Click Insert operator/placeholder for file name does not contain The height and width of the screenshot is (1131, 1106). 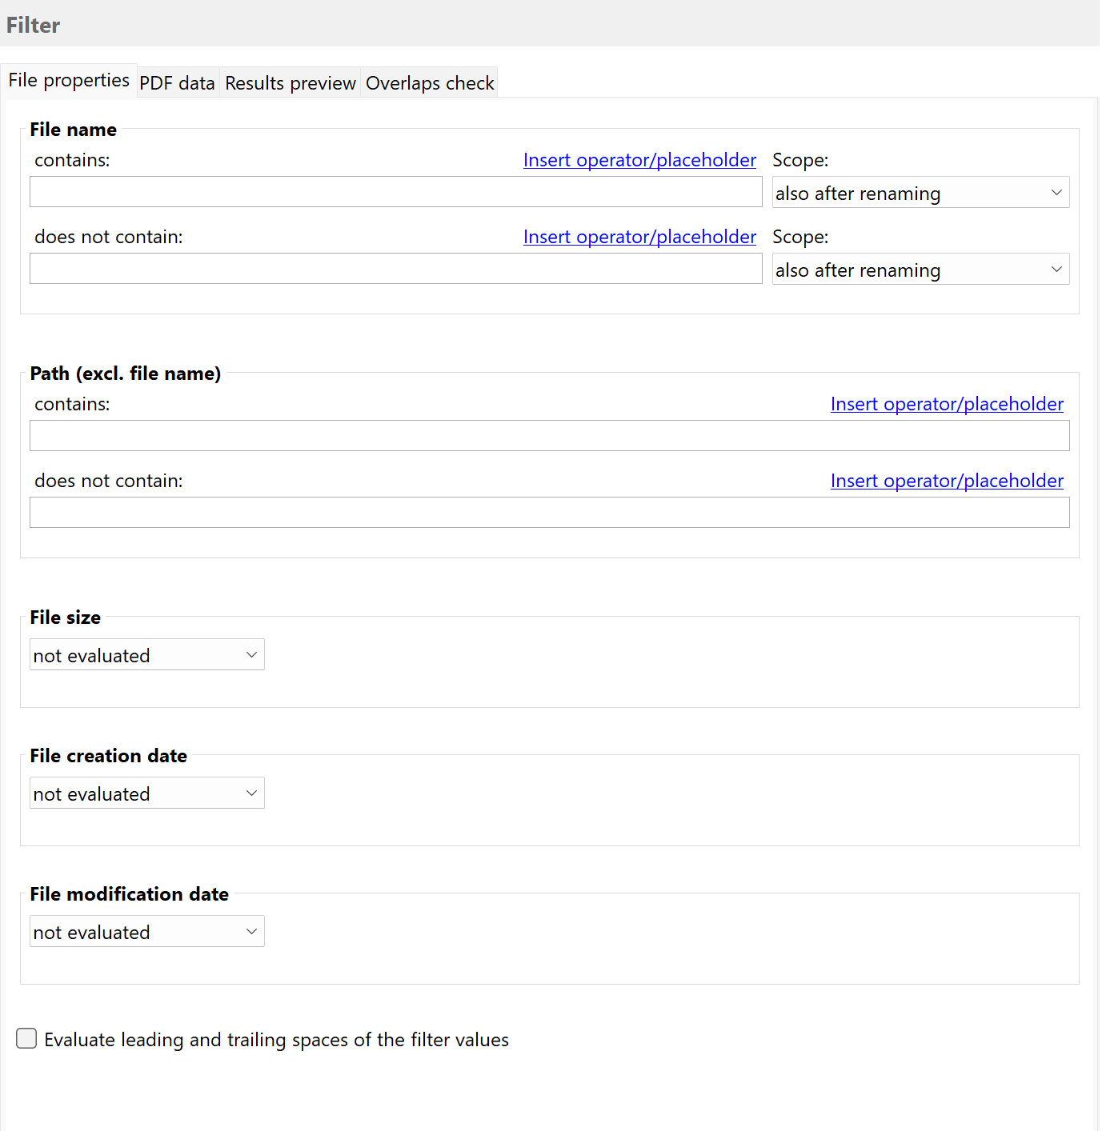pyautogui.click(x=639, y=237)
